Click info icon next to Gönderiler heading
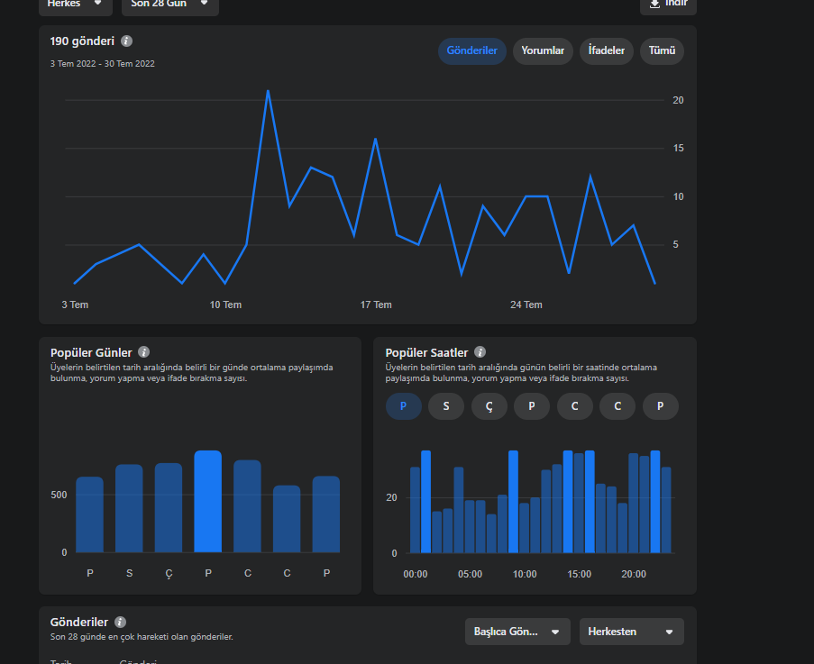Image resolution: width=814 pixels, height=664 pixels. pos(120,622)
